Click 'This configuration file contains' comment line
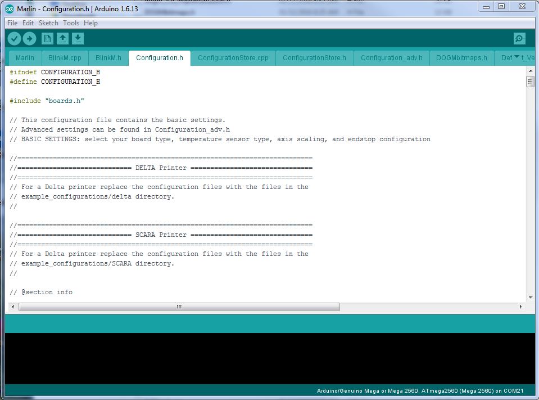The height and width of the screenshot is (400, 539). 117,120
